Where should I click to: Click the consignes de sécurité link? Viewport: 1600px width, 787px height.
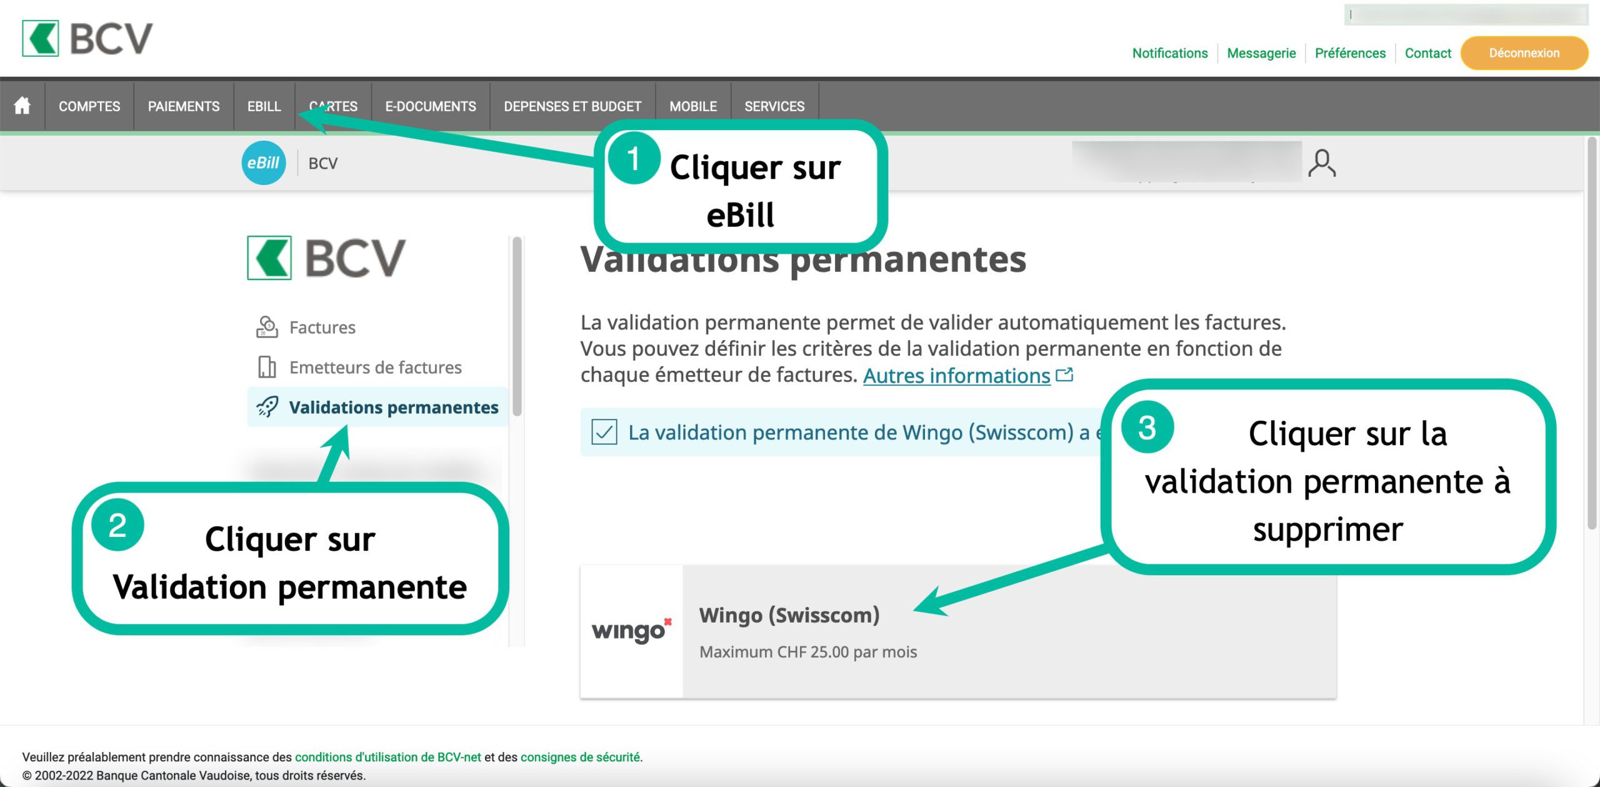pyautogui.click(x=579, y=757)
